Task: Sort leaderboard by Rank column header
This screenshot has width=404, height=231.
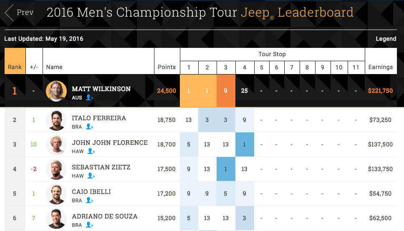Action: point(15,67)
